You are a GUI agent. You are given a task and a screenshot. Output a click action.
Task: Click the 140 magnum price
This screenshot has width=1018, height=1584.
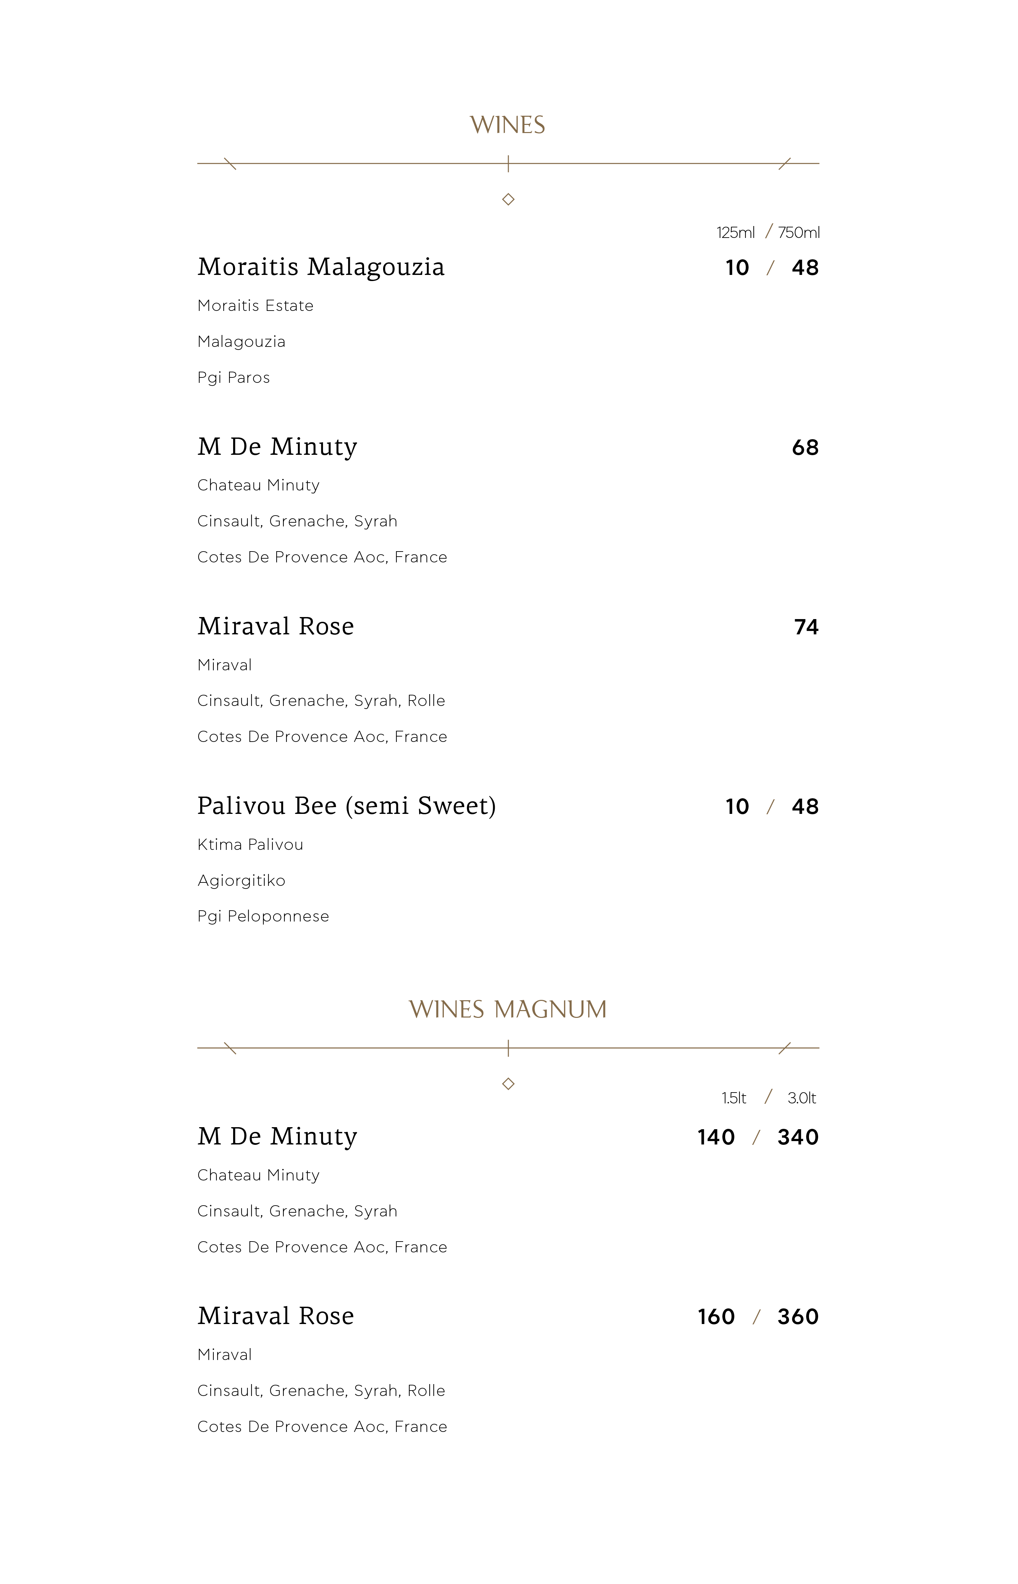point(716,1137)
